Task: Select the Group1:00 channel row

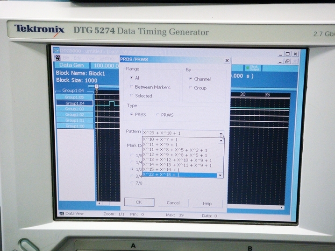Action: coord(74,126)
